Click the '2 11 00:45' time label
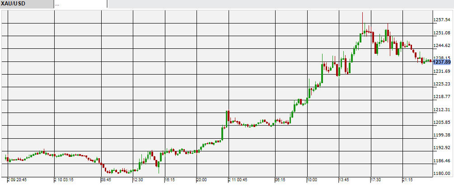This screenshot has height=188, width=454. pos(238,180)
